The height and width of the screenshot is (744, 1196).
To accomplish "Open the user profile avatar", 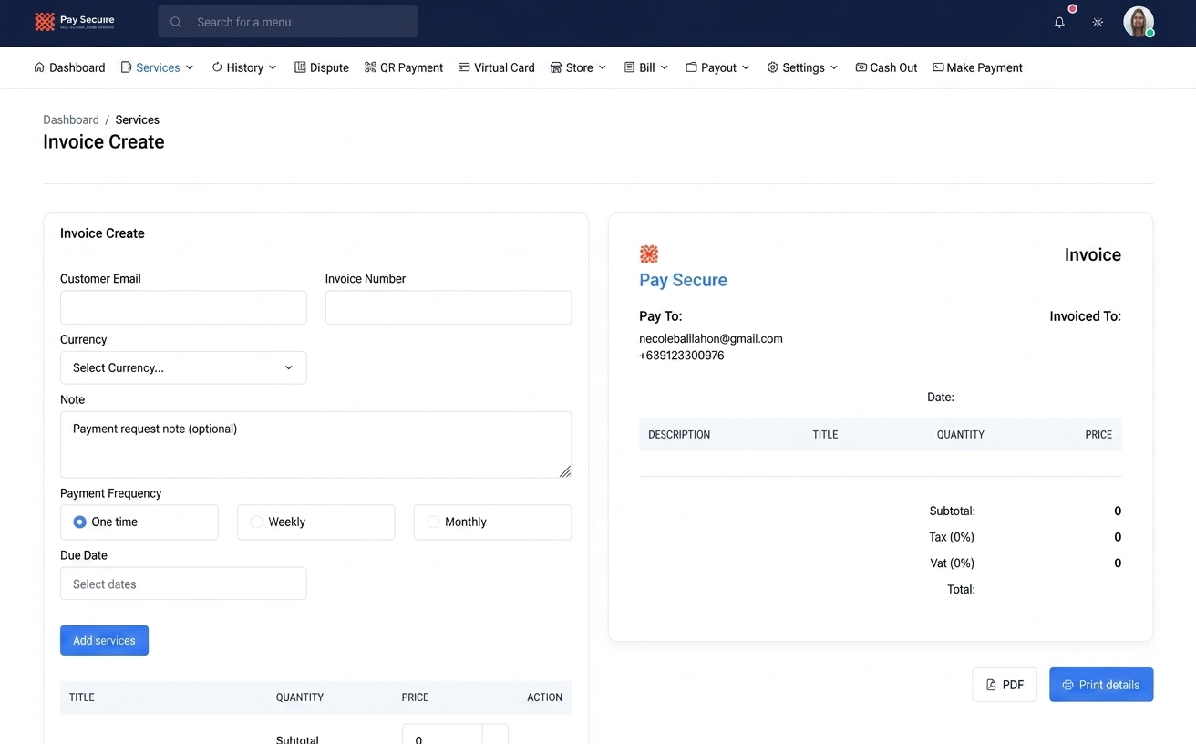I will pos(1139,22).
